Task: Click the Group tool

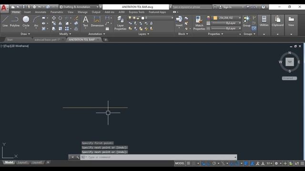Action: [x=247, y=21]
